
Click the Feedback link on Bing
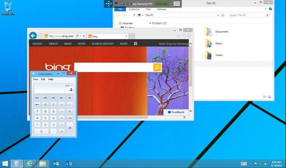click(176, 112)
